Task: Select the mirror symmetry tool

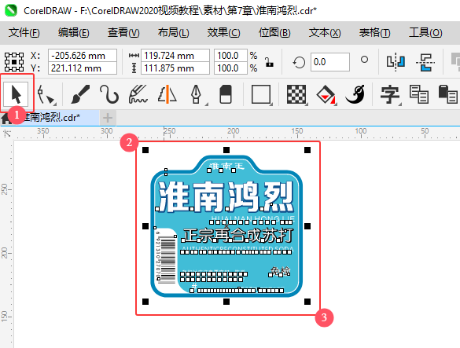Action: (167, 94)
